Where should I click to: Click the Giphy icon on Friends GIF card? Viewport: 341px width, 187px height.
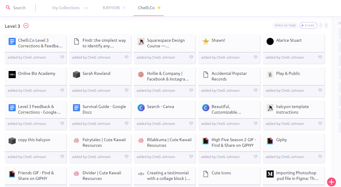tap(12, 174)
